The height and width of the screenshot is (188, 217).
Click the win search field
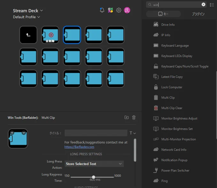click(176, 5)
